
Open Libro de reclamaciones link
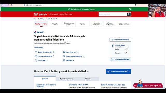45,56
